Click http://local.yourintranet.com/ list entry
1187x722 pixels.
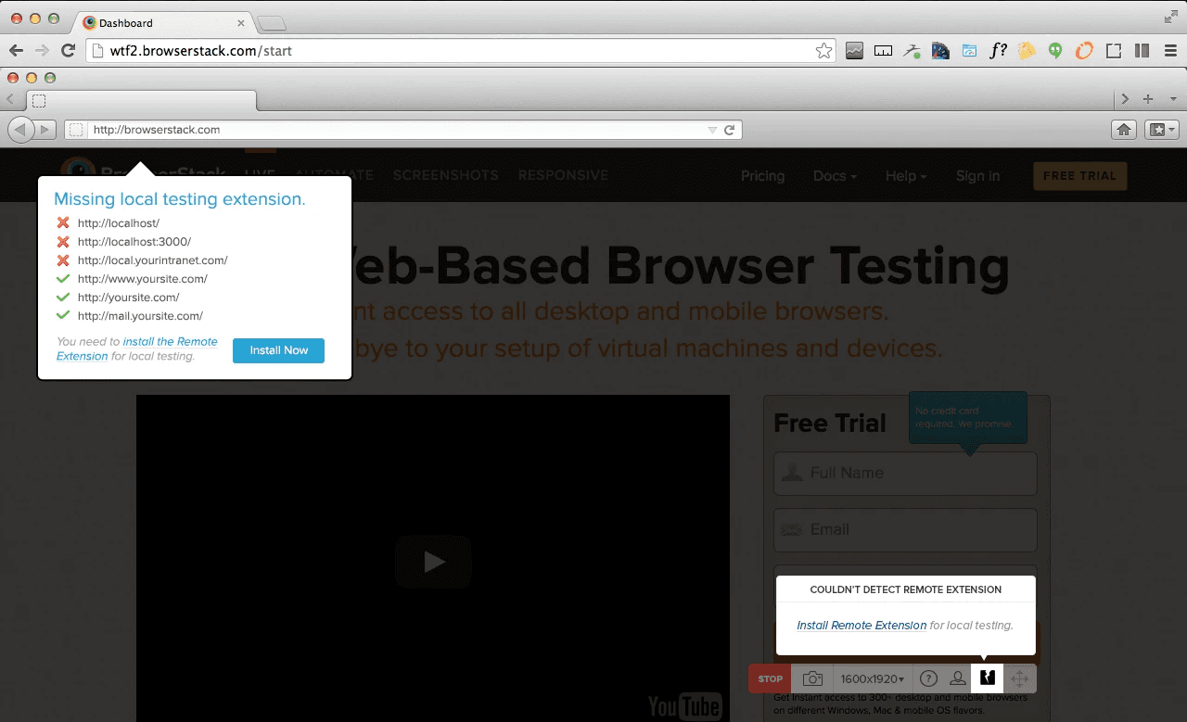pos(153,260)
